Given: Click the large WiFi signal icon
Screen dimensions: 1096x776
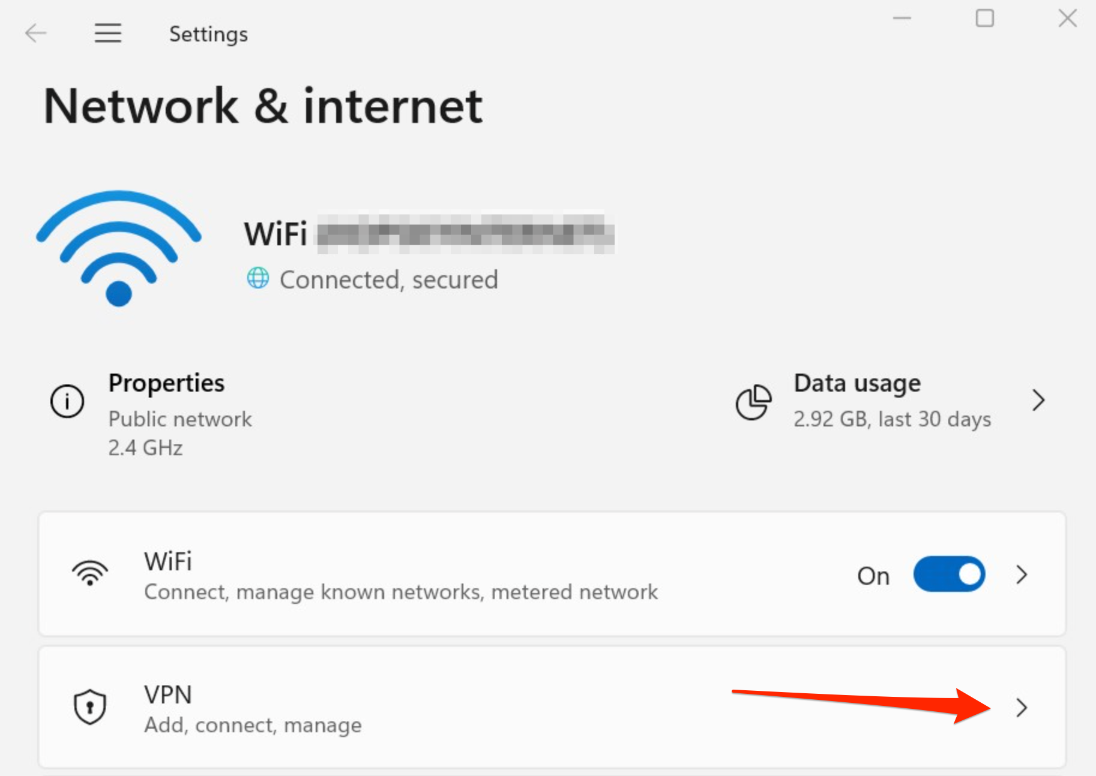Looking at the screenshot, I should 119,248.
